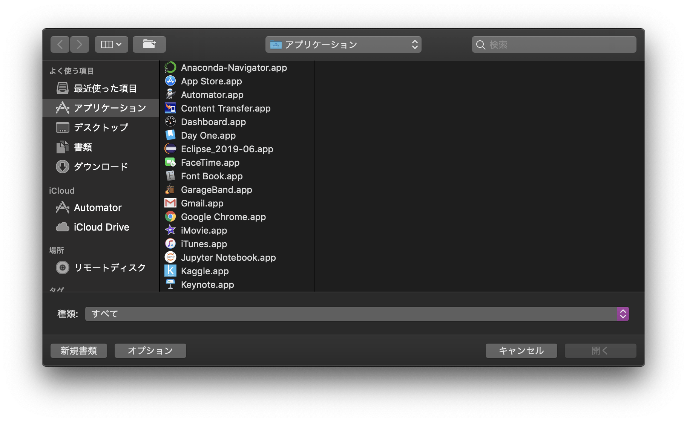Click the Anaconda-Navigator app icon

pyautogui.click(x=170, y=67)
